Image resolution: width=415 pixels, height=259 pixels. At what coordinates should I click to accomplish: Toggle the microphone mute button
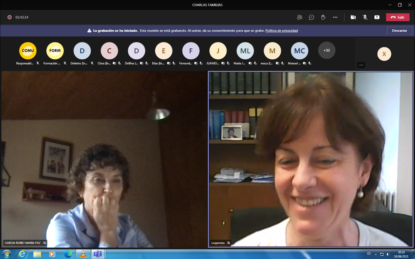click(x=365, y=17)
